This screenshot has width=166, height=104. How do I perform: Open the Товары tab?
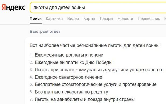[x=106, y=18]
